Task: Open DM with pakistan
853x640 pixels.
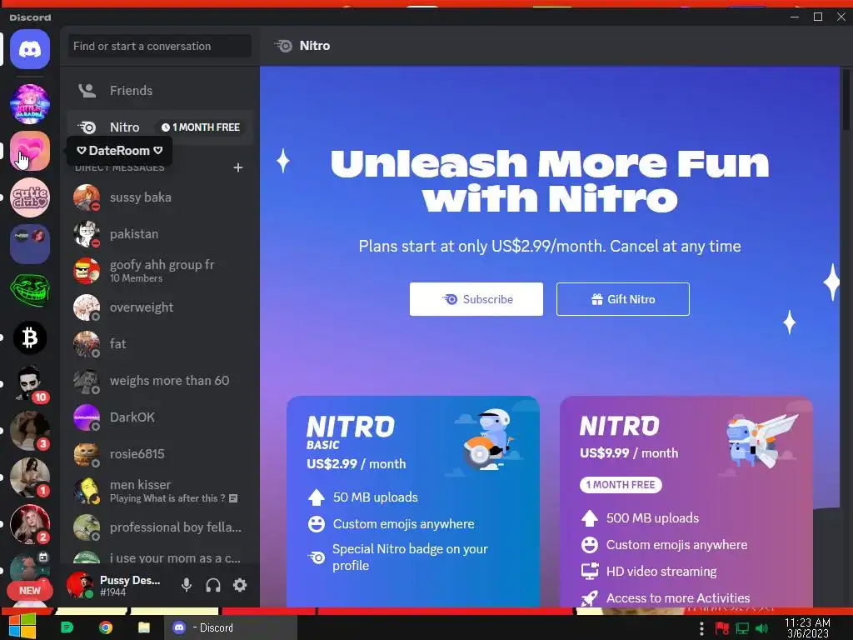Action: (160, 234)
